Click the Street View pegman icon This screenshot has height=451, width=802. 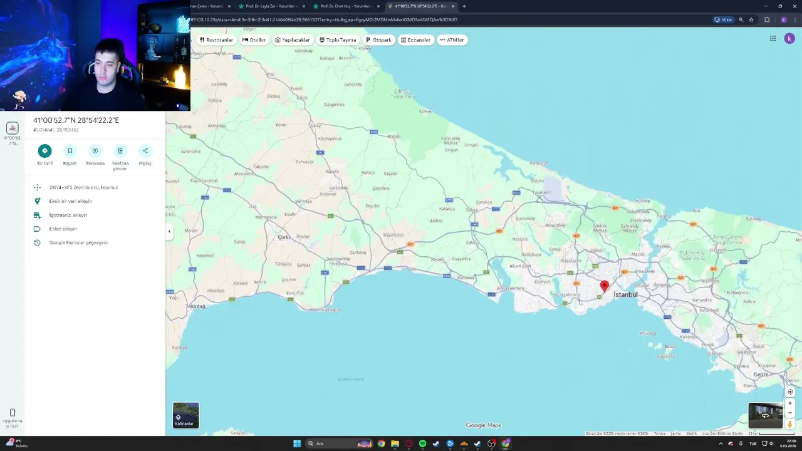790,424
